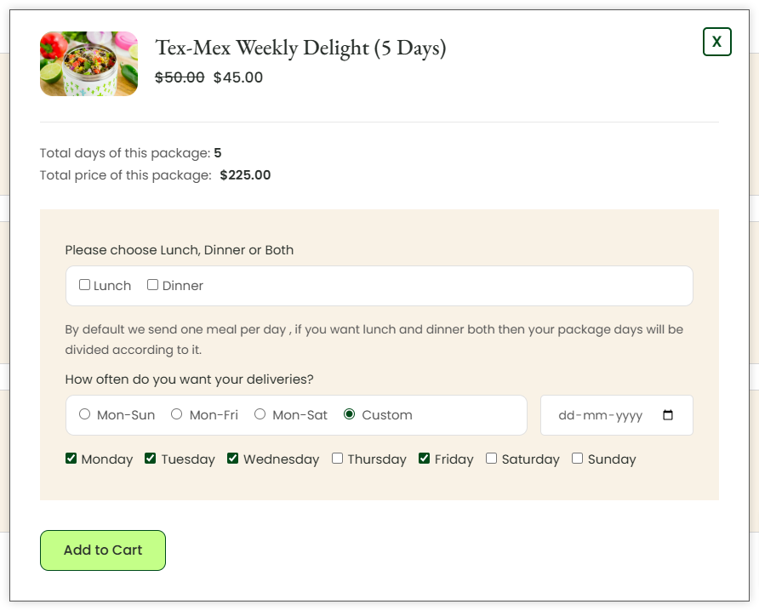Select the Mon-Fri delivery option
Screen dimensions: 759x610
pos(177,414)
